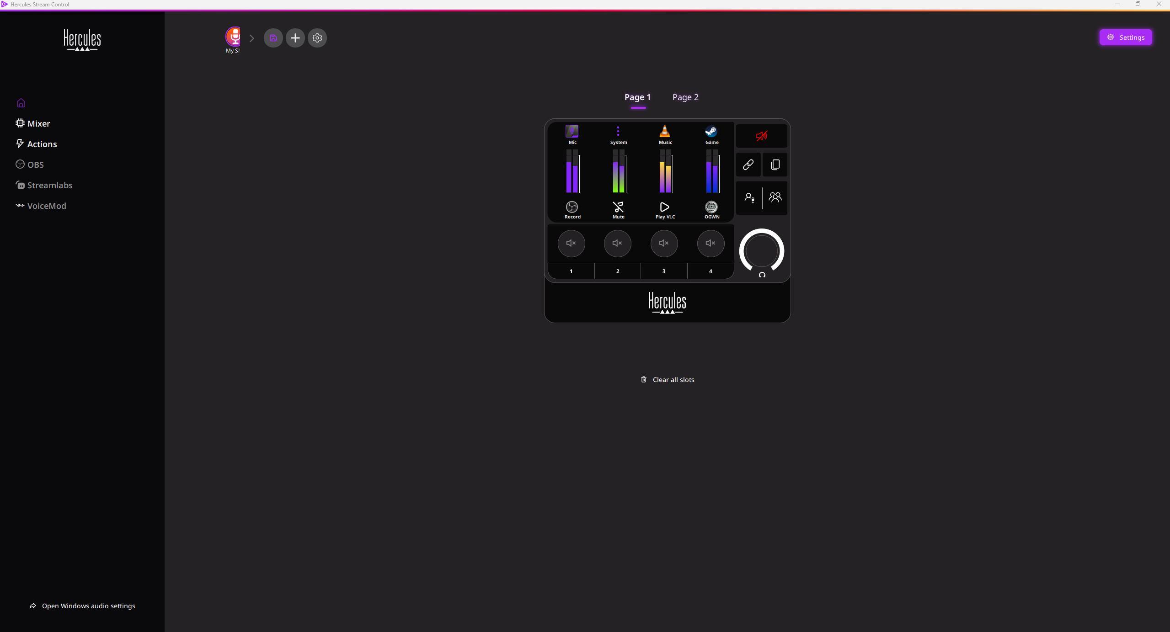Viewport: 1170px width, 632px height.
Task: Expand profile list with chevron arrow
Action: pos(251,38)
